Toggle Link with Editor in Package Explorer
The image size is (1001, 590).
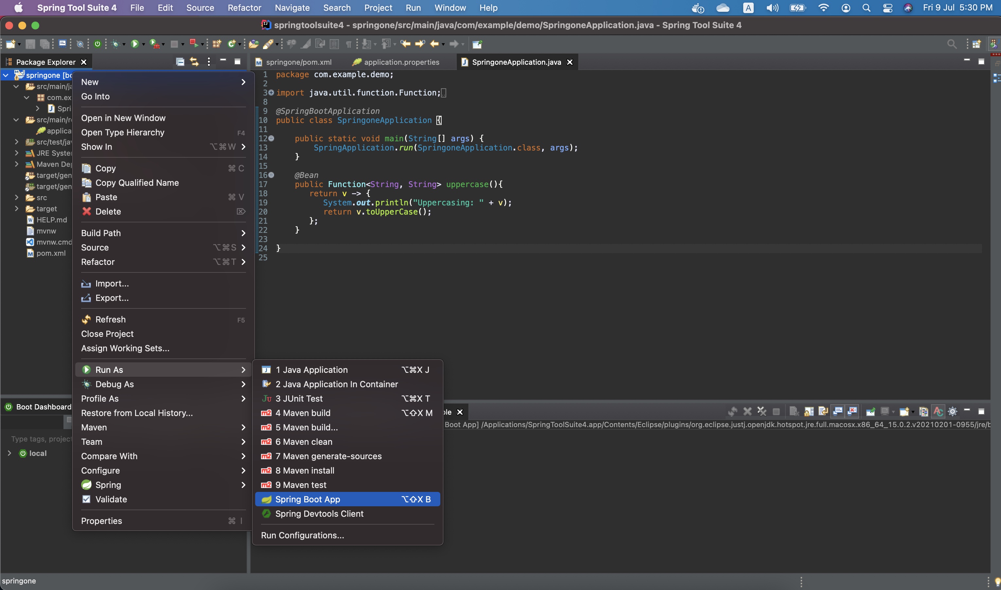tap(194, 61)
